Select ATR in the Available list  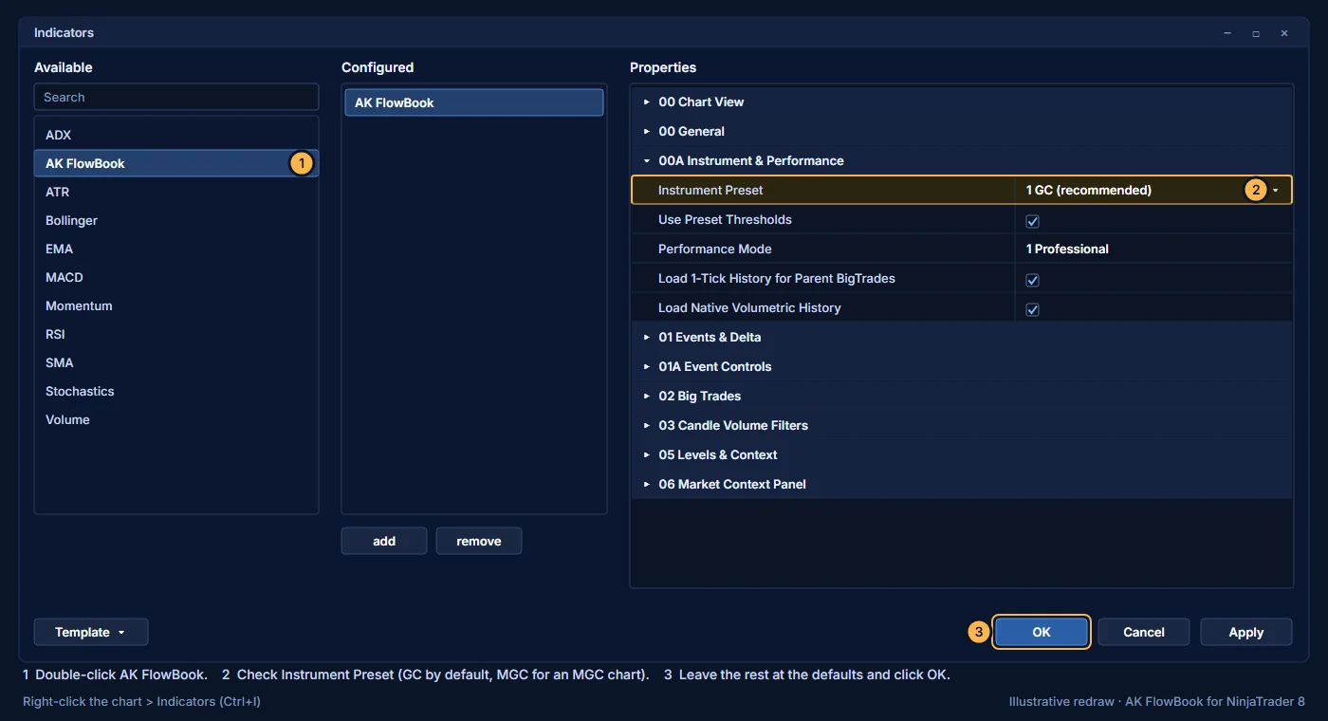(x=176, y=192)
